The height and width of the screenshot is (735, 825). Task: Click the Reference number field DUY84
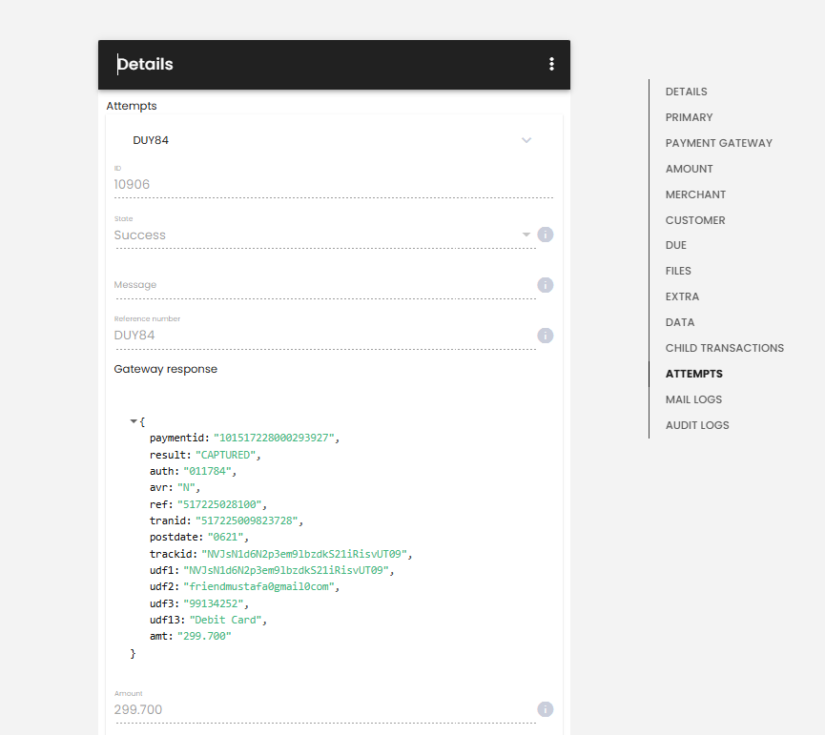pos(324,336)
